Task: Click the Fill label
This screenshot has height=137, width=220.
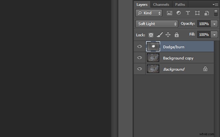Action: click(192, 34)
